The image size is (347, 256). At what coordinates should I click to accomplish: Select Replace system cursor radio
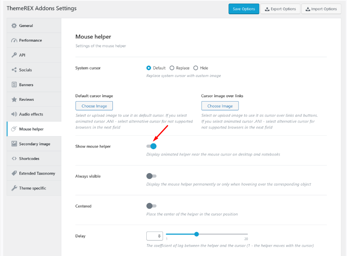coord(172,68)
